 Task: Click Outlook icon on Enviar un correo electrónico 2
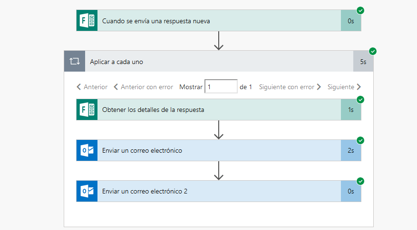click(87, 191)
